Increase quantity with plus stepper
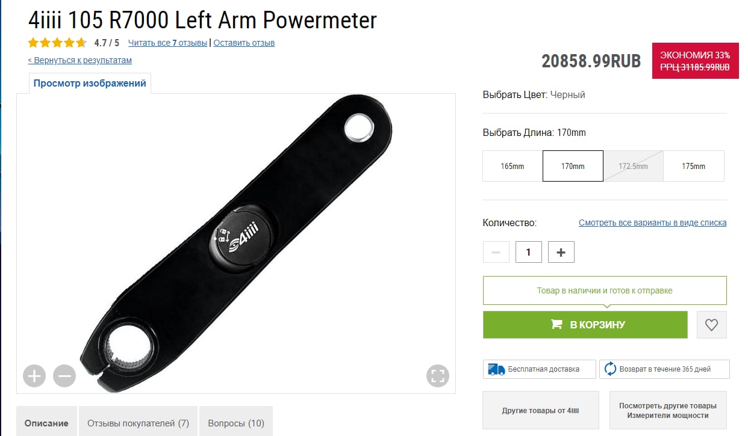This screenshot has width=748, height=436. [x=561, y=253]
